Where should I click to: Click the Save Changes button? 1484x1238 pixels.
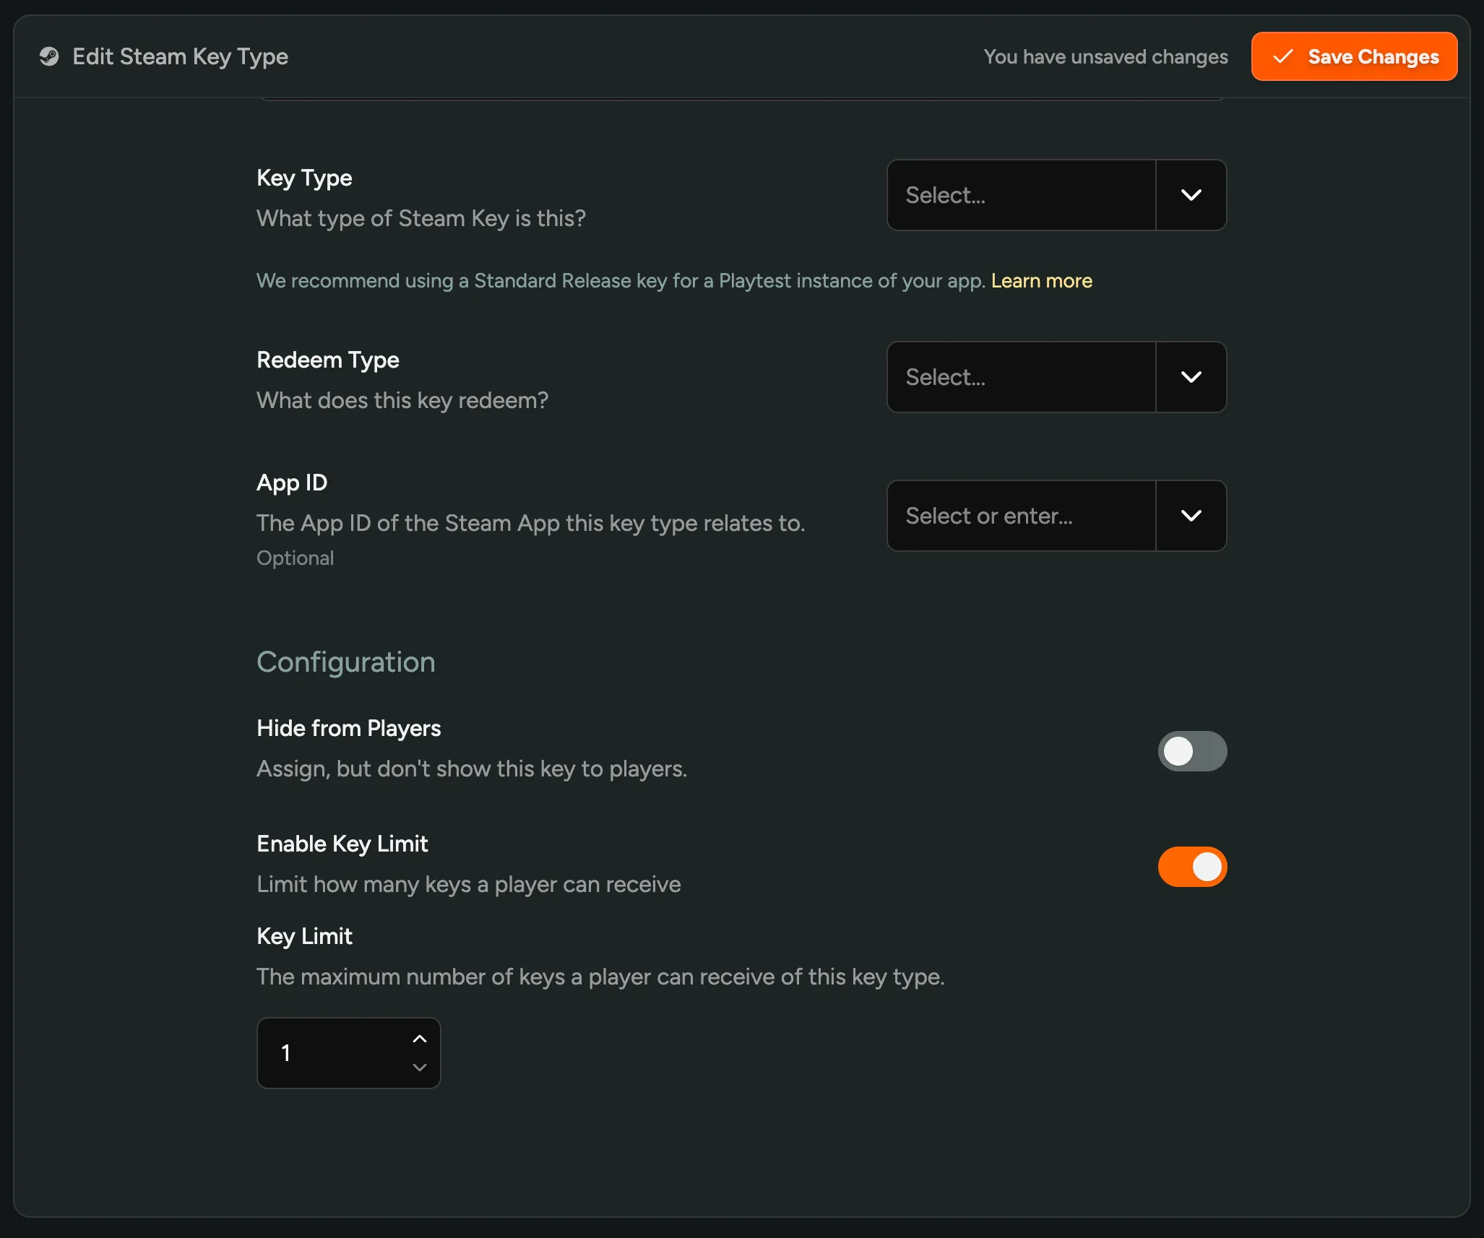pyautogui.click(x=1354, y=56)
